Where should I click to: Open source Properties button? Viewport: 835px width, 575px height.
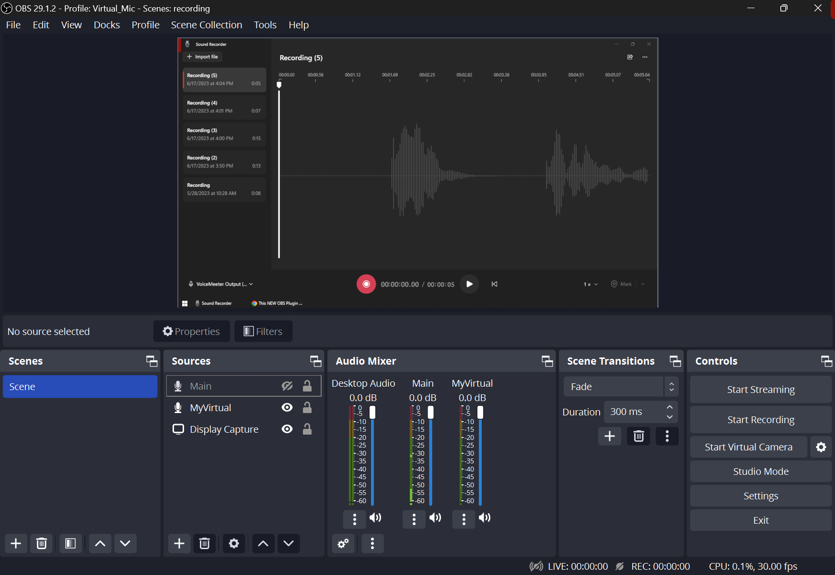click(191, 332)
